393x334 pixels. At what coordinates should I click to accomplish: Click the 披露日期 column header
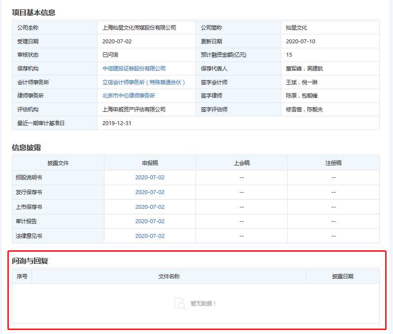tap(343, 276)
